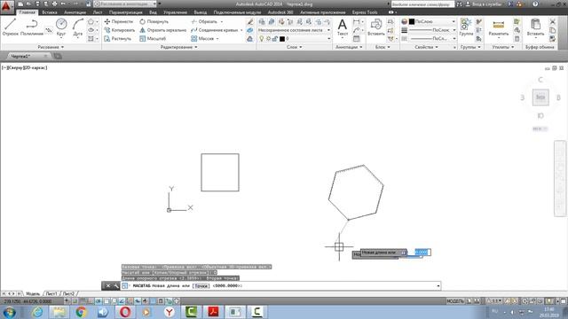Switch to the Модель layout tab
568x319 pixels.
(33, 293)
